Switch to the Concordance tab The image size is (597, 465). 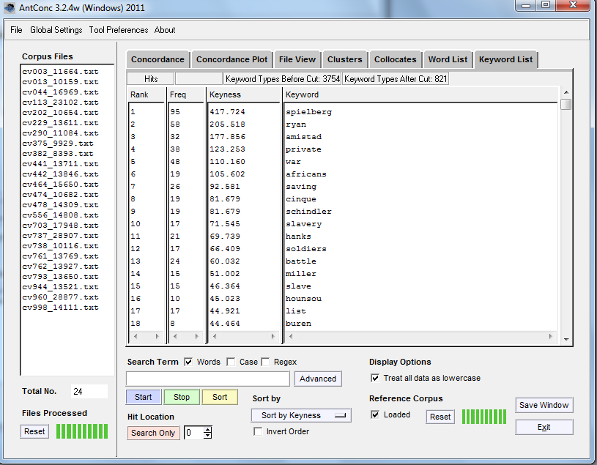pos(157,59)
